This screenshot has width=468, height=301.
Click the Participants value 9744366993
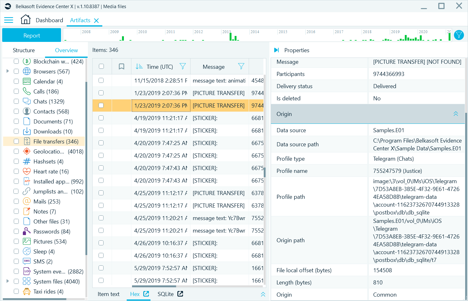(389, 74)
